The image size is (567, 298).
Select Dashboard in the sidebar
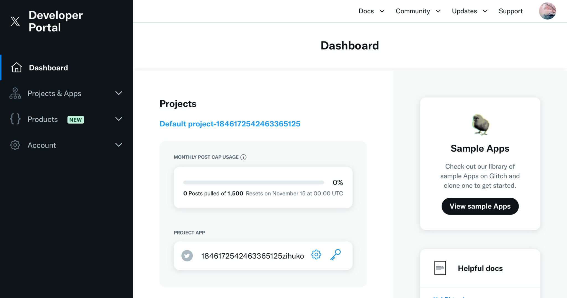[48, 68]
